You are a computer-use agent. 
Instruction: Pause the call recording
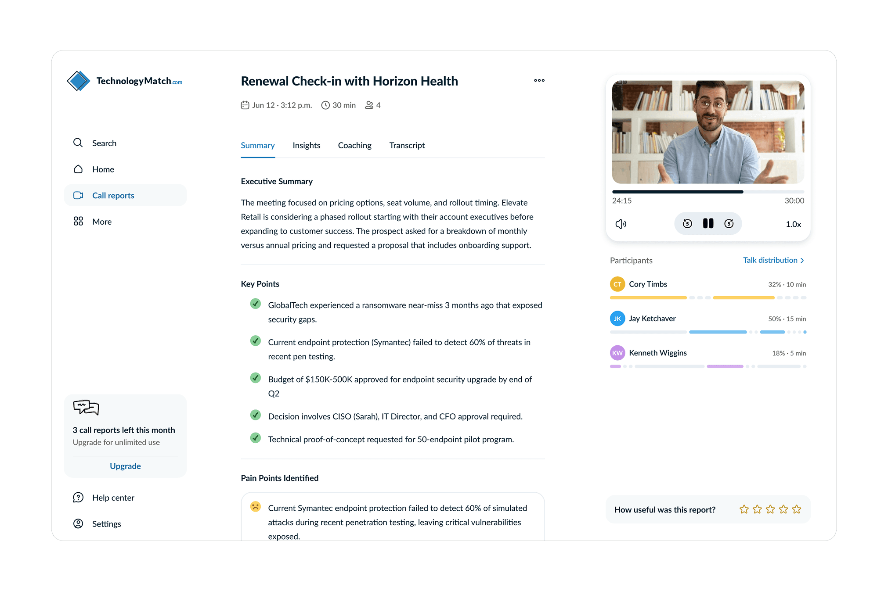coord(708,224)
